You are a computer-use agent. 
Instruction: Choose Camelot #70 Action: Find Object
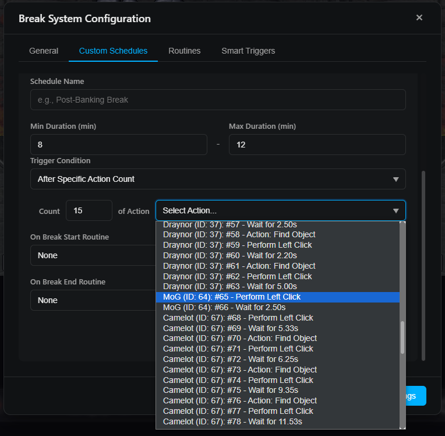278,338
